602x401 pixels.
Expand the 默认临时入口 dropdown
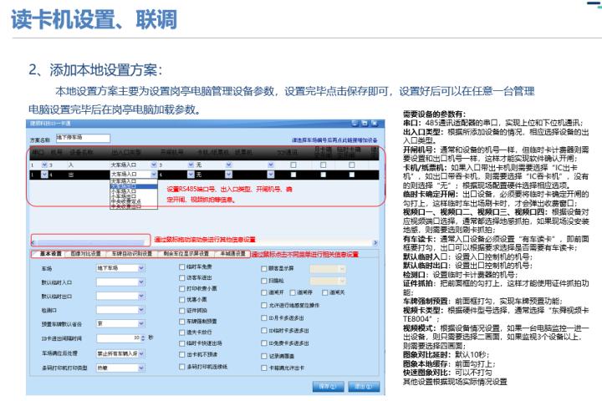click(141, 282)
